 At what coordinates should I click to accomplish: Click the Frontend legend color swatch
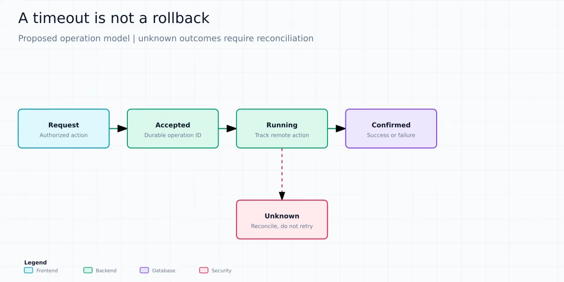click(x=29, y=270)
